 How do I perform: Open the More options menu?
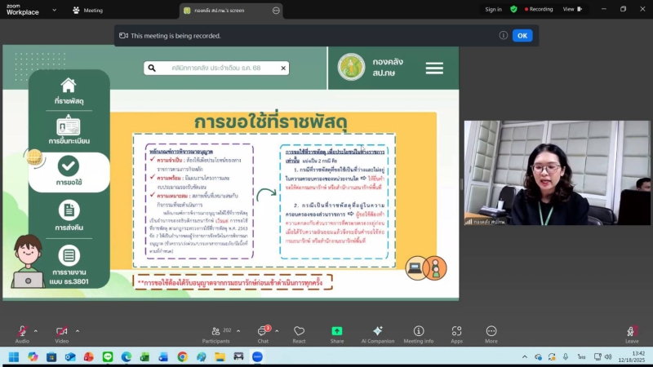pyautogui.click(x=491, y=331)
